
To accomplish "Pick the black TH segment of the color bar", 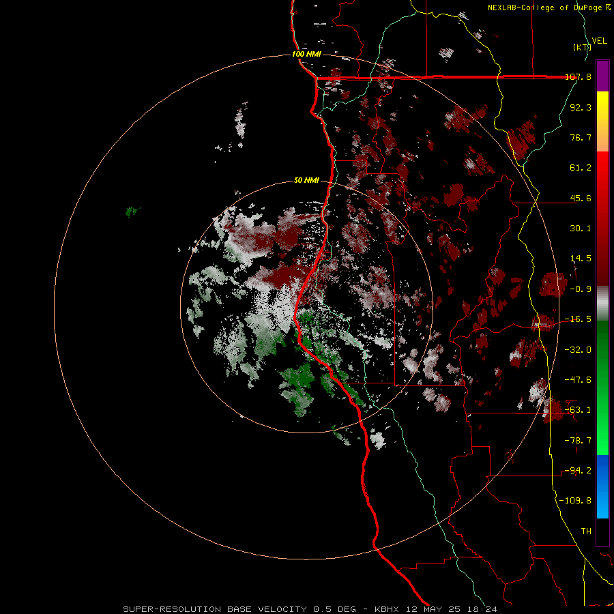I will coord(602,531).
